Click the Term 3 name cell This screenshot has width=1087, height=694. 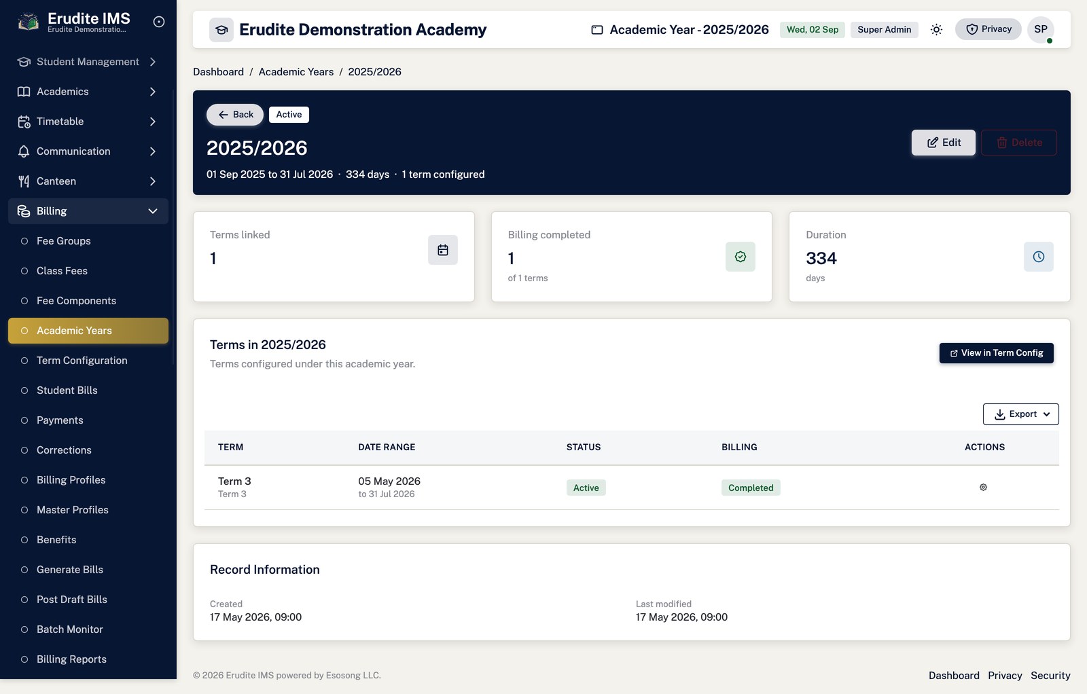(234, 481)
